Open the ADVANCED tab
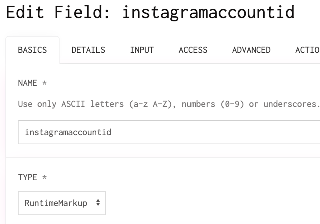The image size is (320, 224). coord(251,50)
